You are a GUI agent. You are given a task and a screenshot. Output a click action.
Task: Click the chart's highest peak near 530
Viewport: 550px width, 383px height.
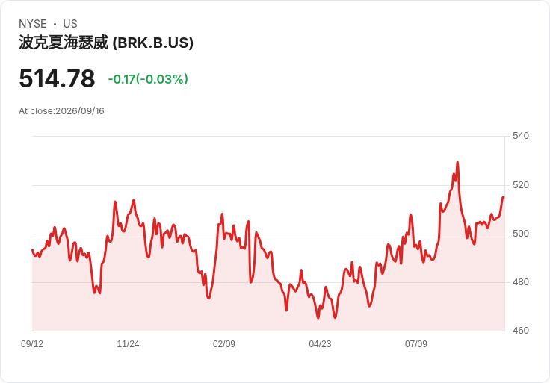[457, 162]
